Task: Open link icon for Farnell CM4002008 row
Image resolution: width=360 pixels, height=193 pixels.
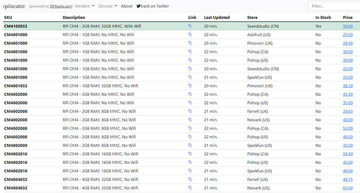Action: [190, 111]
